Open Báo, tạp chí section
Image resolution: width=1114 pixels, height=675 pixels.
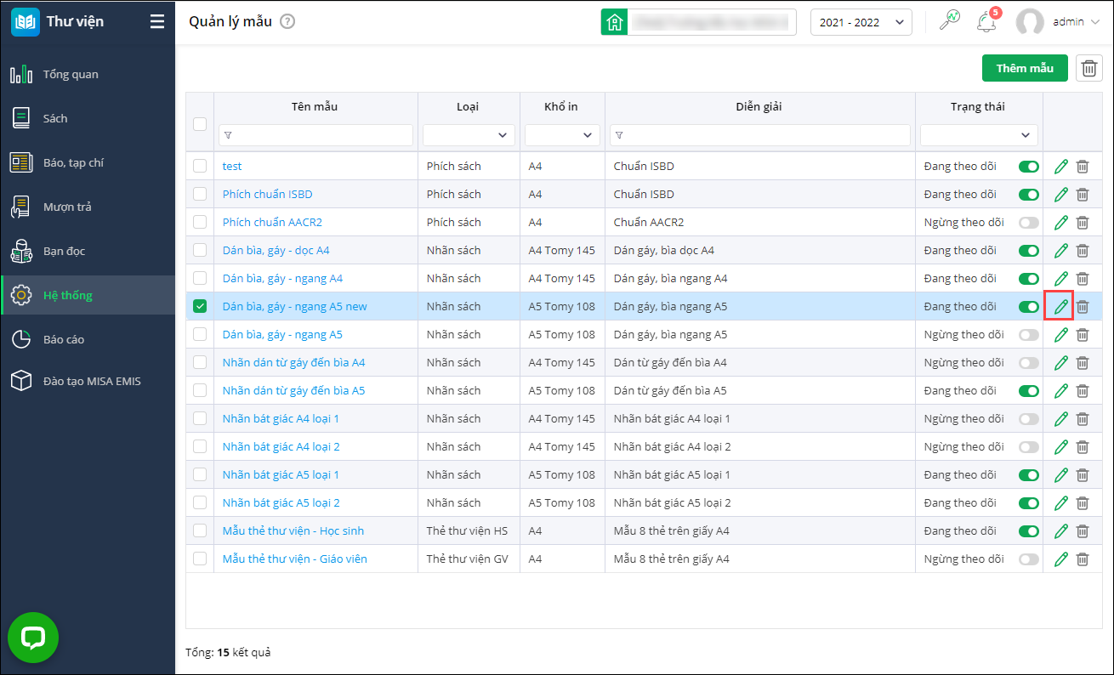point(88,163)
